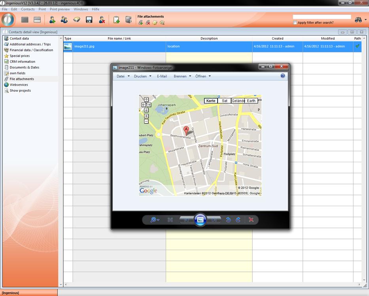Open the Brennen dropdown menu

pos(182,76)
